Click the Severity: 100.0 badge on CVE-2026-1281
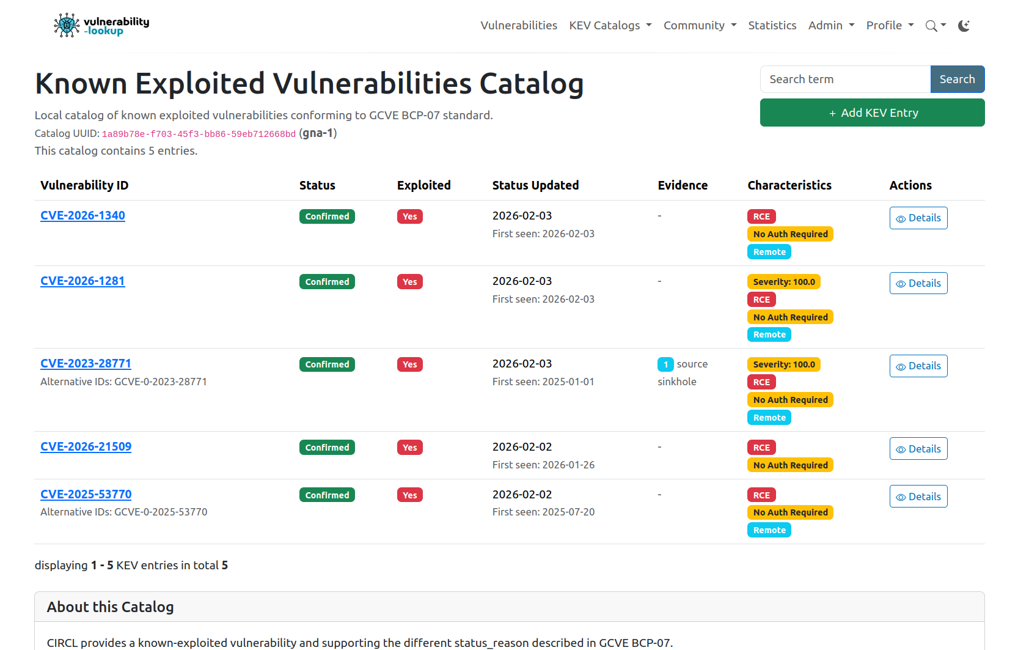Screen dimensions: 1029x650 coord(783,281)
